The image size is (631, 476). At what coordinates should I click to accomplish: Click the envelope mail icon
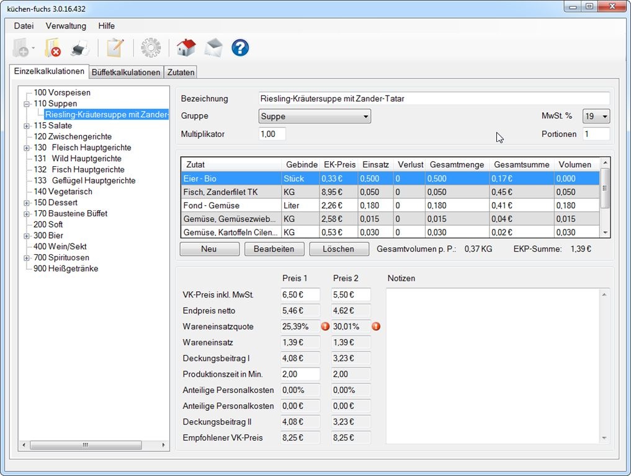(213, 48)
